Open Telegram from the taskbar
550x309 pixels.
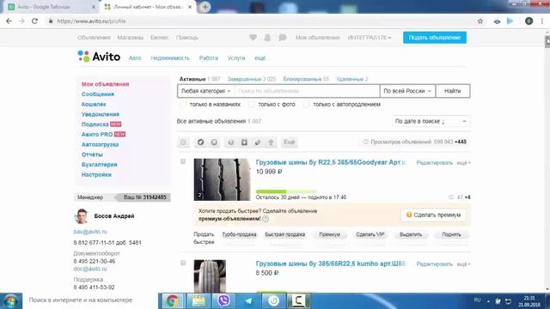click(248, 300)
